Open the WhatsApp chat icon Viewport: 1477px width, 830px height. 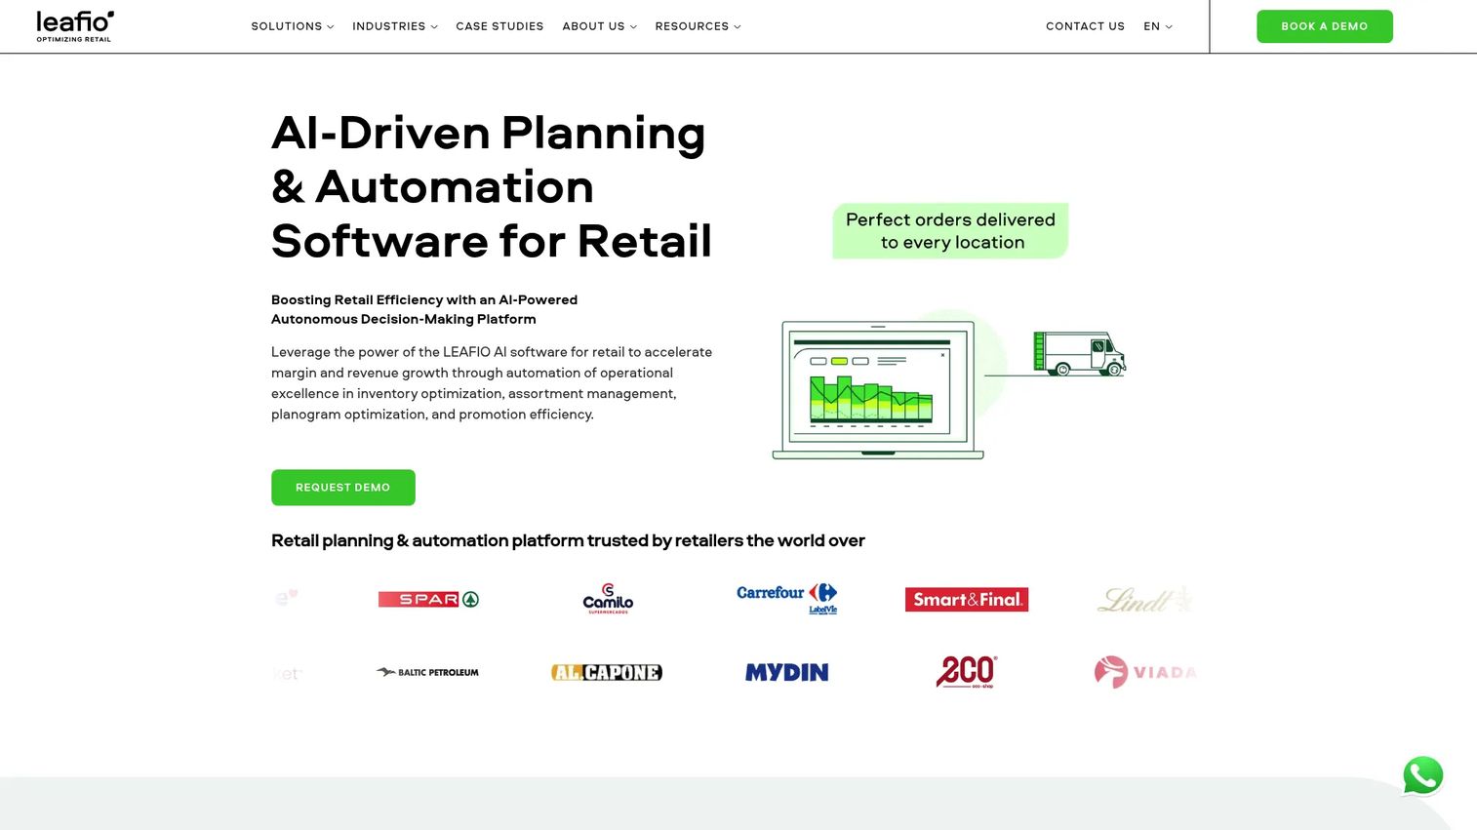pos(1422,776)
